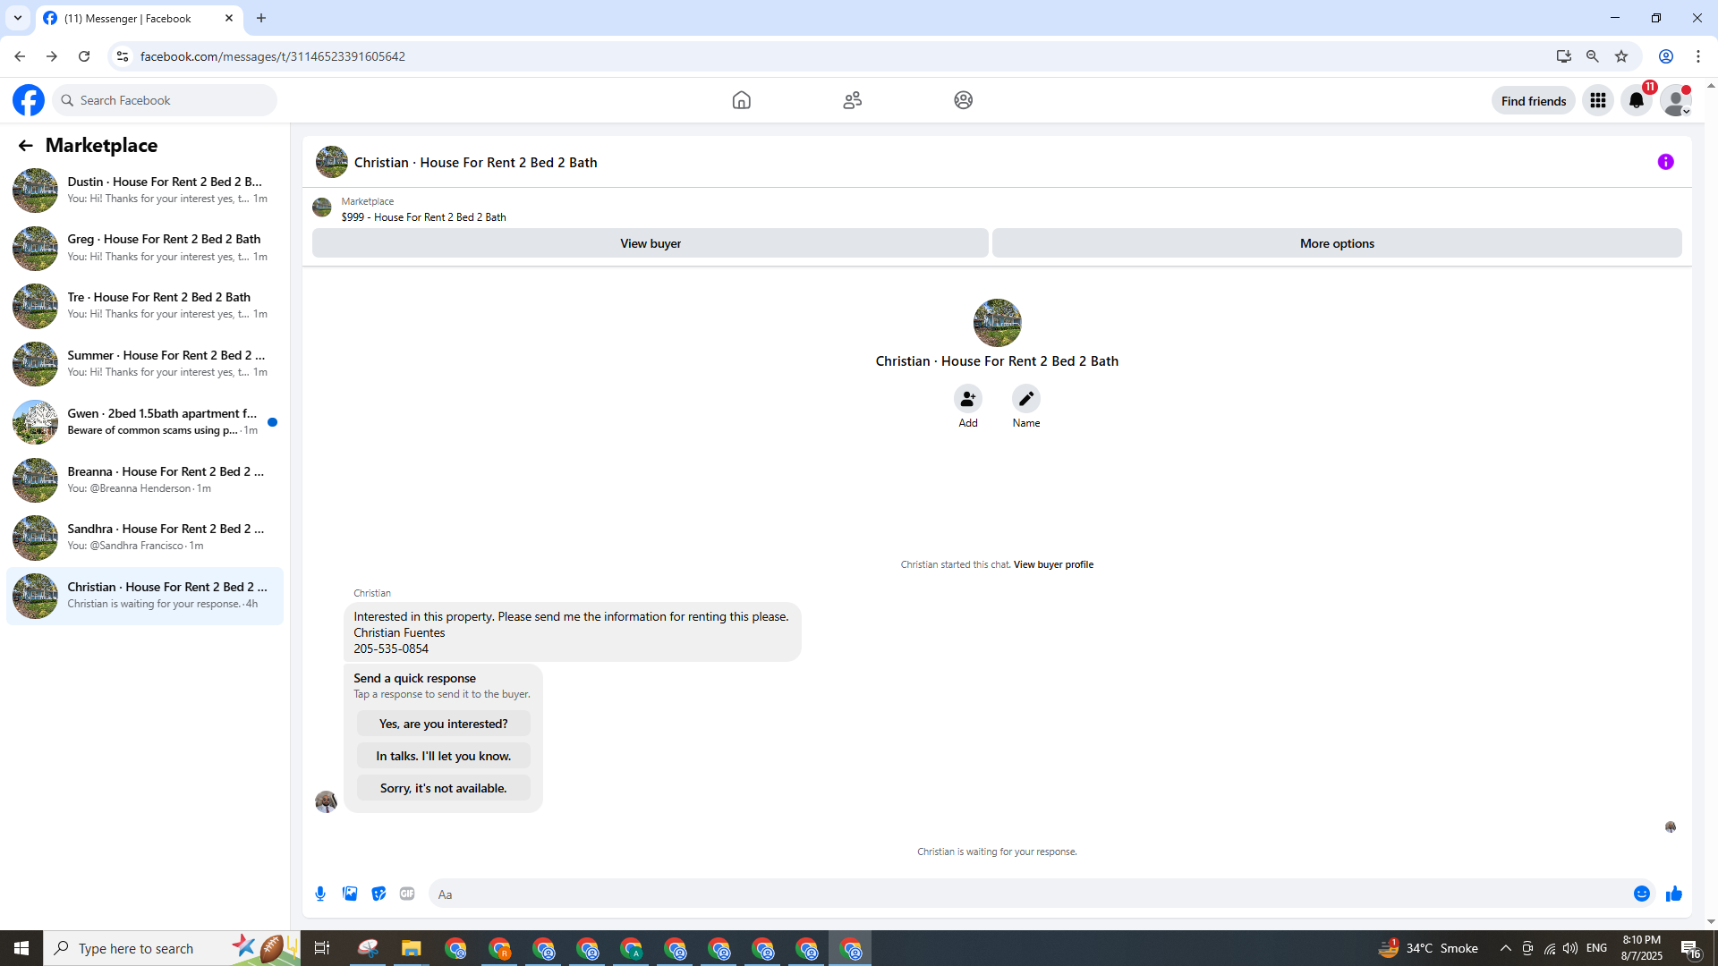
Task: Click the large chat profile picture
Action: tap(997, 323)
